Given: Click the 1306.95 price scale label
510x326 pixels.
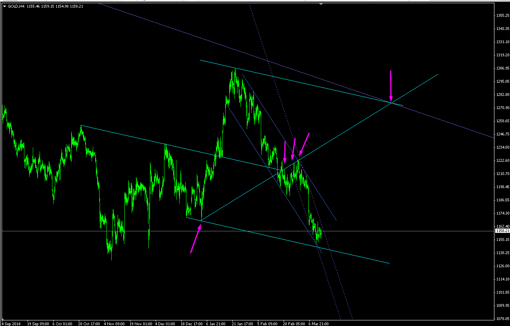Looking at the screenshot, I should (x=502, y=68).
